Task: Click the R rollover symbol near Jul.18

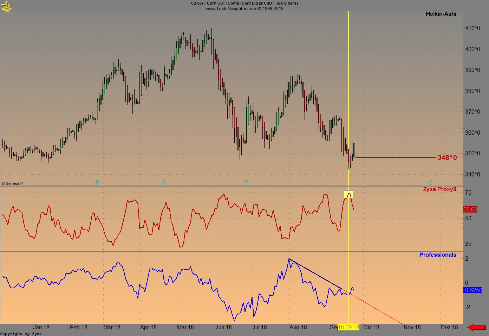Action: (247, 182)
